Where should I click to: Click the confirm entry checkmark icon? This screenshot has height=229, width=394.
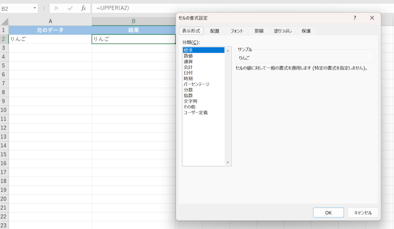(x=70, y=8)
